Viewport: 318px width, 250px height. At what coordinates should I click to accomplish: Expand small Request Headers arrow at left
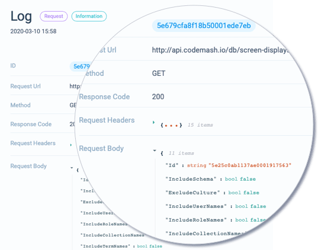(71, 145)
